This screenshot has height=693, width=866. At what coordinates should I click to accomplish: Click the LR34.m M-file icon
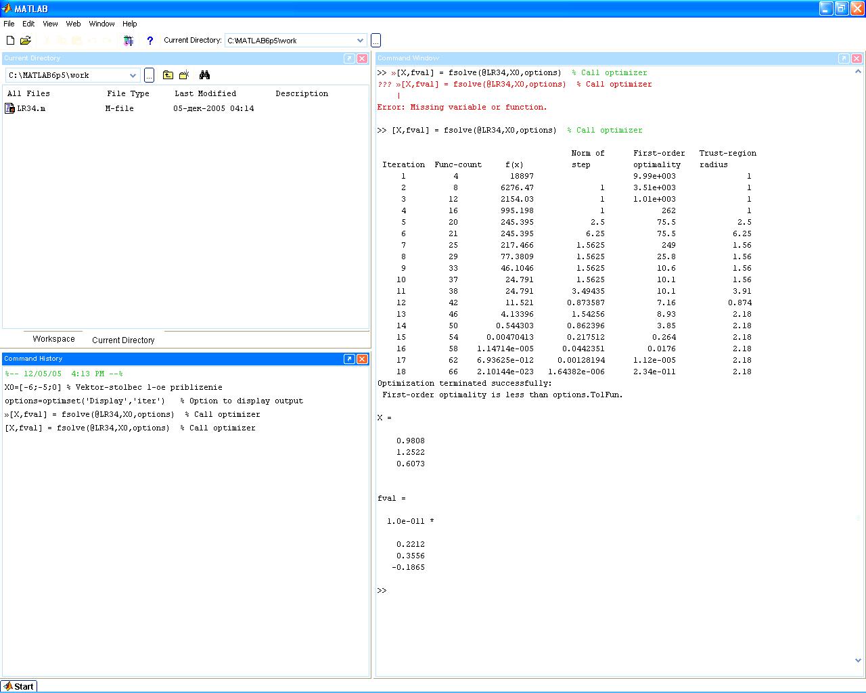(9, 108)
